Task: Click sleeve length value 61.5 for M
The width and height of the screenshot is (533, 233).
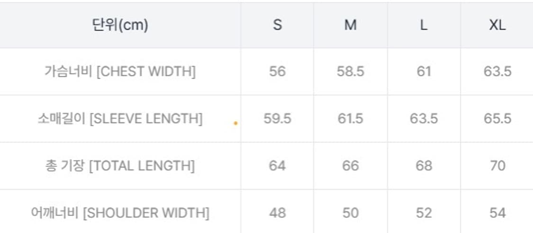Action: 350,118
